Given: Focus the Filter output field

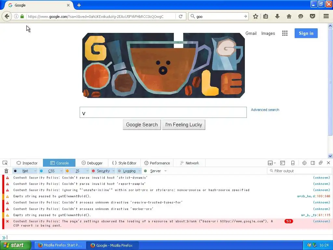Looking at the screenshot, I should click(300, 171).
